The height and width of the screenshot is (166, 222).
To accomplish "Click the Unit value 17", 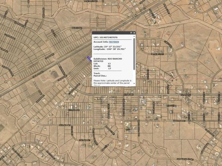I will [109, 68].
